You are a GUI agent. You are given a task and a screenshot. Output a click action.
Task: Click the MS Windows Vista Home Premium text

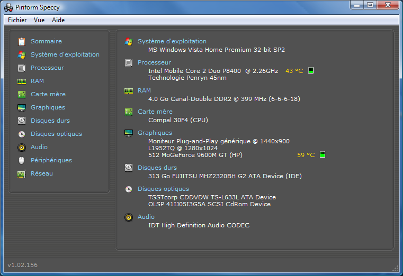217,50
